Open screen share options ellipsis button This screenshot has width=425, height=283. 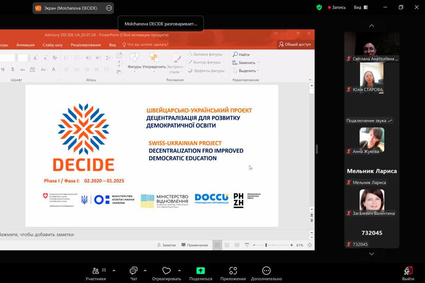click(x=109, y=8)
